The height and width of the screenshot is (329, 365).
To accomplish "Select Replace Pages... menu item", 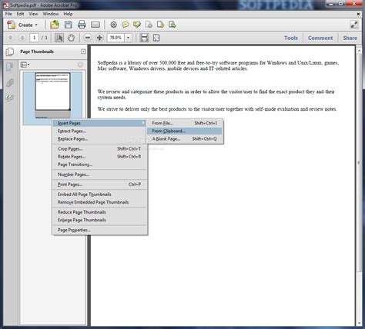I will point(99,139).
